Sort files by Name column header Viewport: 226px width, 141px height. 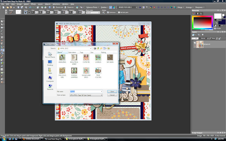pos(62,52)
